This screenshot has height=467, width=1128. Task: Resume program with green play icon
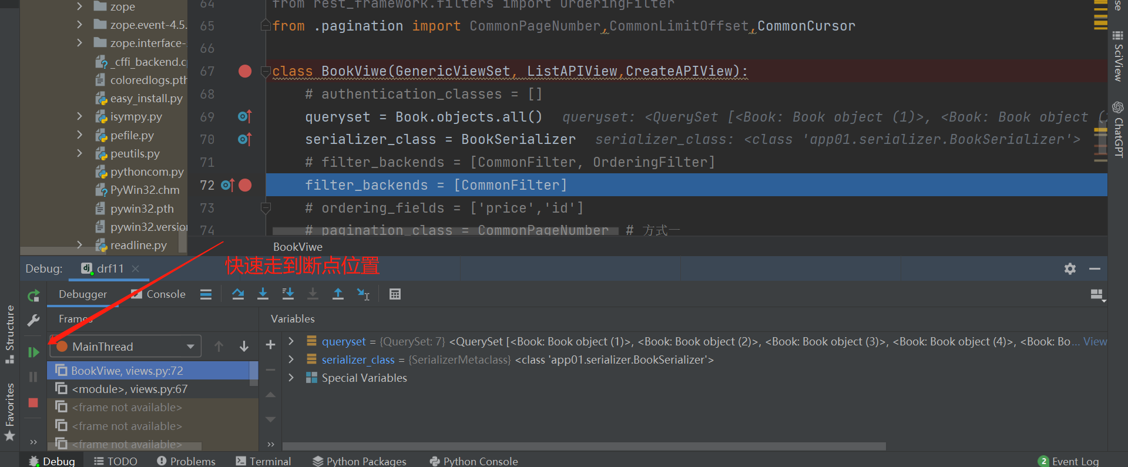[33, 352]
